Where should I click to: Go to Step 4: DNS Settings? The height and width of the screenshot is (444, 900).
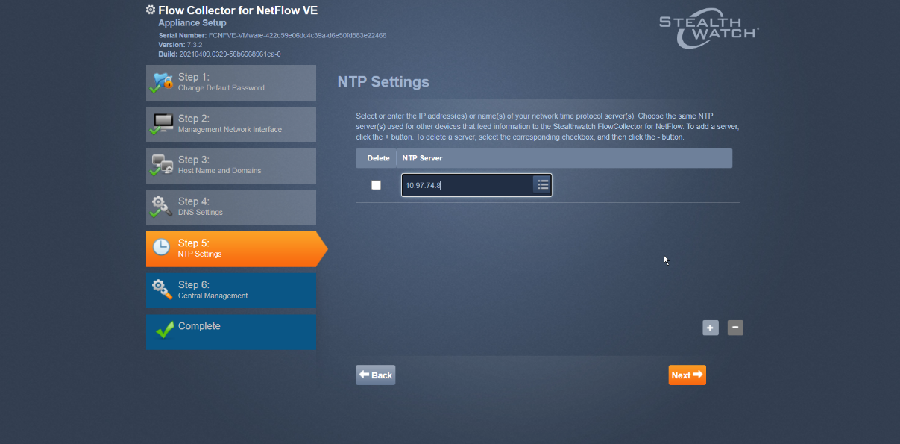tap(231, 207)
